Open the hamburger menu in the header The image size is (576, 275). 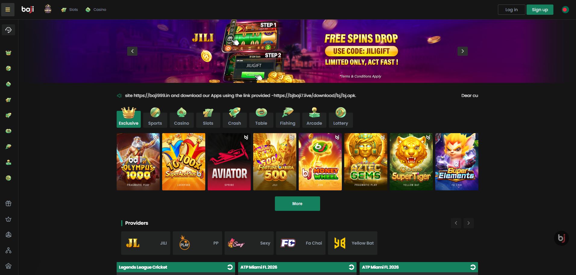[x=8, y=10]
